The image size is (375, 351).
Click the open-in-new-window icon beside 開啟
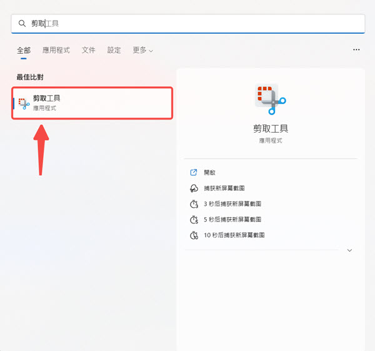coord(194,173)
